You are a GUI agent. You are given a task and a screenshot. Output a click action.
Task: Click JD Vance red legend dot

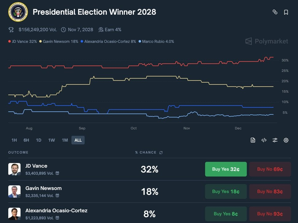click(10, 42)
